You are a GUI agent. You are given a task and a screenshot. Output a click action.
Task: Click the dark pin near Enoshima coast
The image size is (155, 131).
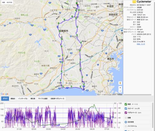pos(84,89)
